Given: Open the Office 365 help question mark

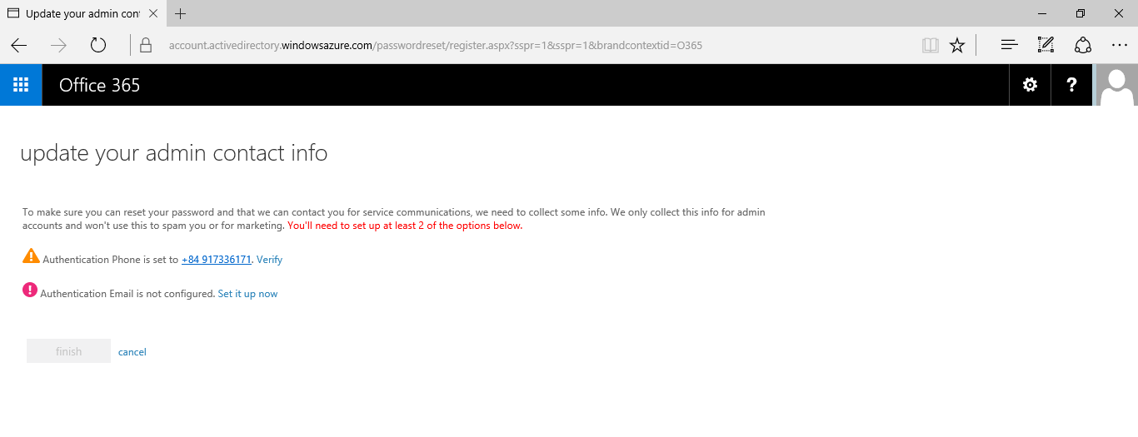Looking at the screenshot, I should point(1071,85).
